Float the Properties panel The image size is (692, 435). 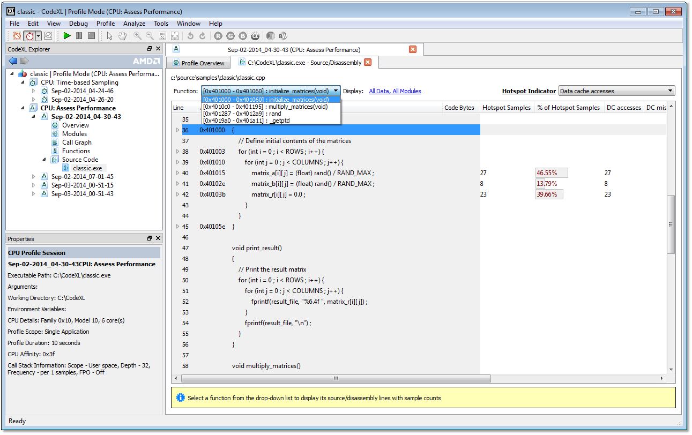click(150, 238)
